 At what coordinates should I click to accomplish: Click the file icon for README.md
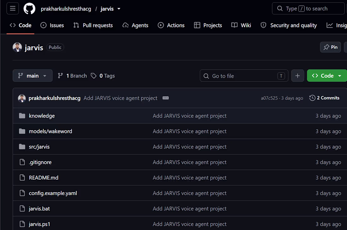click(x=22, y=177)
